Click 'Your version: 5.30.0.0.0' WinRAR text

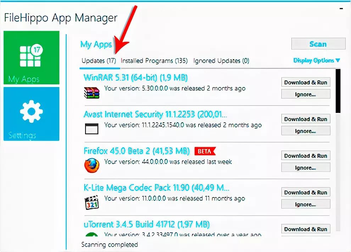pyautogui.click(x=175, y=88)
